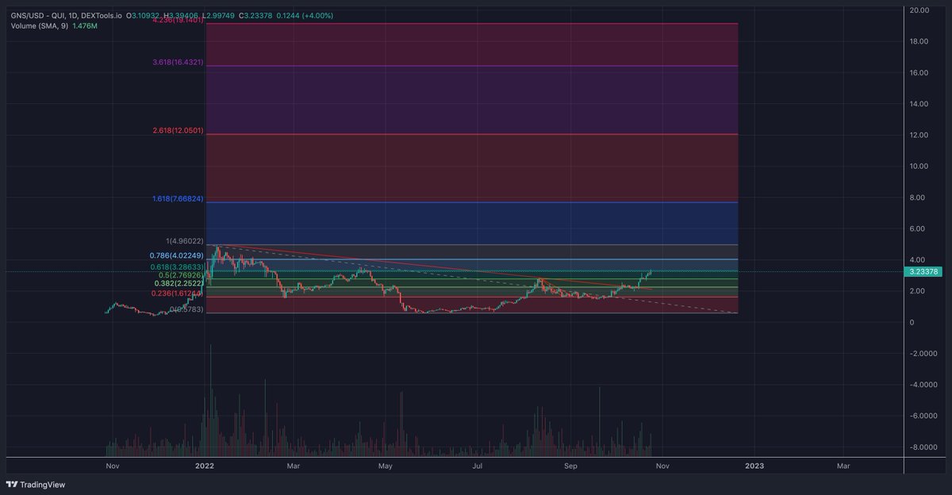Select the 1.618(7.66824) Fibonacci level label
This screenshot has height=495, width=952.
click(178, 198)
